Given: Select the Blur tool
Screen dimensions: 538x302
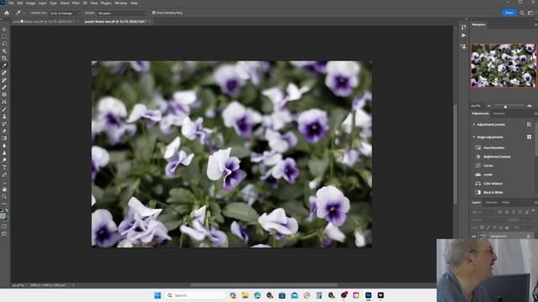Looking at the screenshot, I should (4, 145).
